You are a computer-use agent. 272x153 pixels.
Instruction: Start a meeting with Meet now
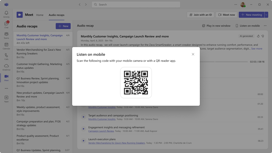pos(226,15)
